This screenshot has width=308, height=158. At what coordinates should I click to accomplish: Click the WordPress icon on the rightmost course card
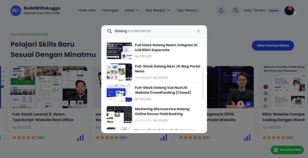(266, 93)
